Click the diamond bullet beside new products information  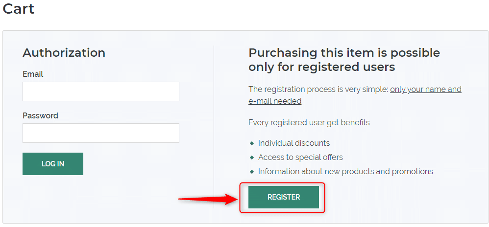pos(252,172)
